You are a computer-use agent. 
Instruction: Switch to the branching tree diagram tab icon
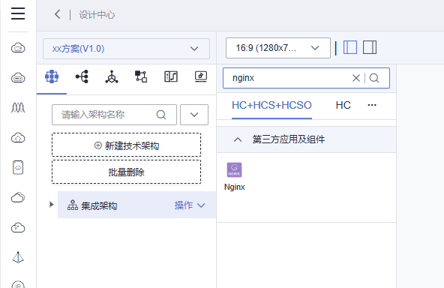pyautogui.click(x=82, y=76)
